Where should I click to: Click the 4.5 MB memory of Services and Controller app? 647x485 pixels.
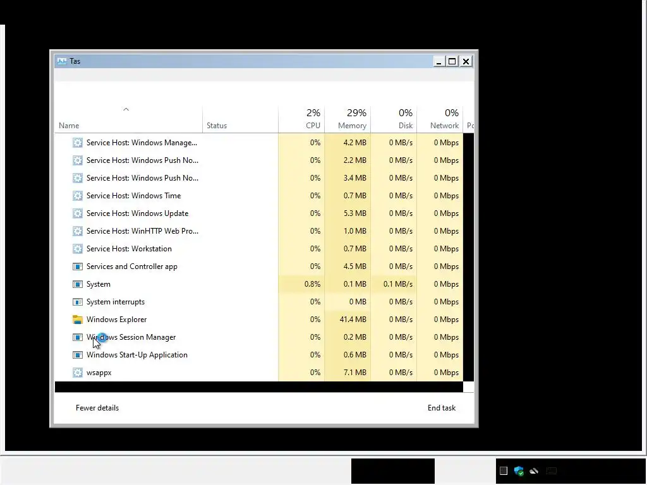355,267
